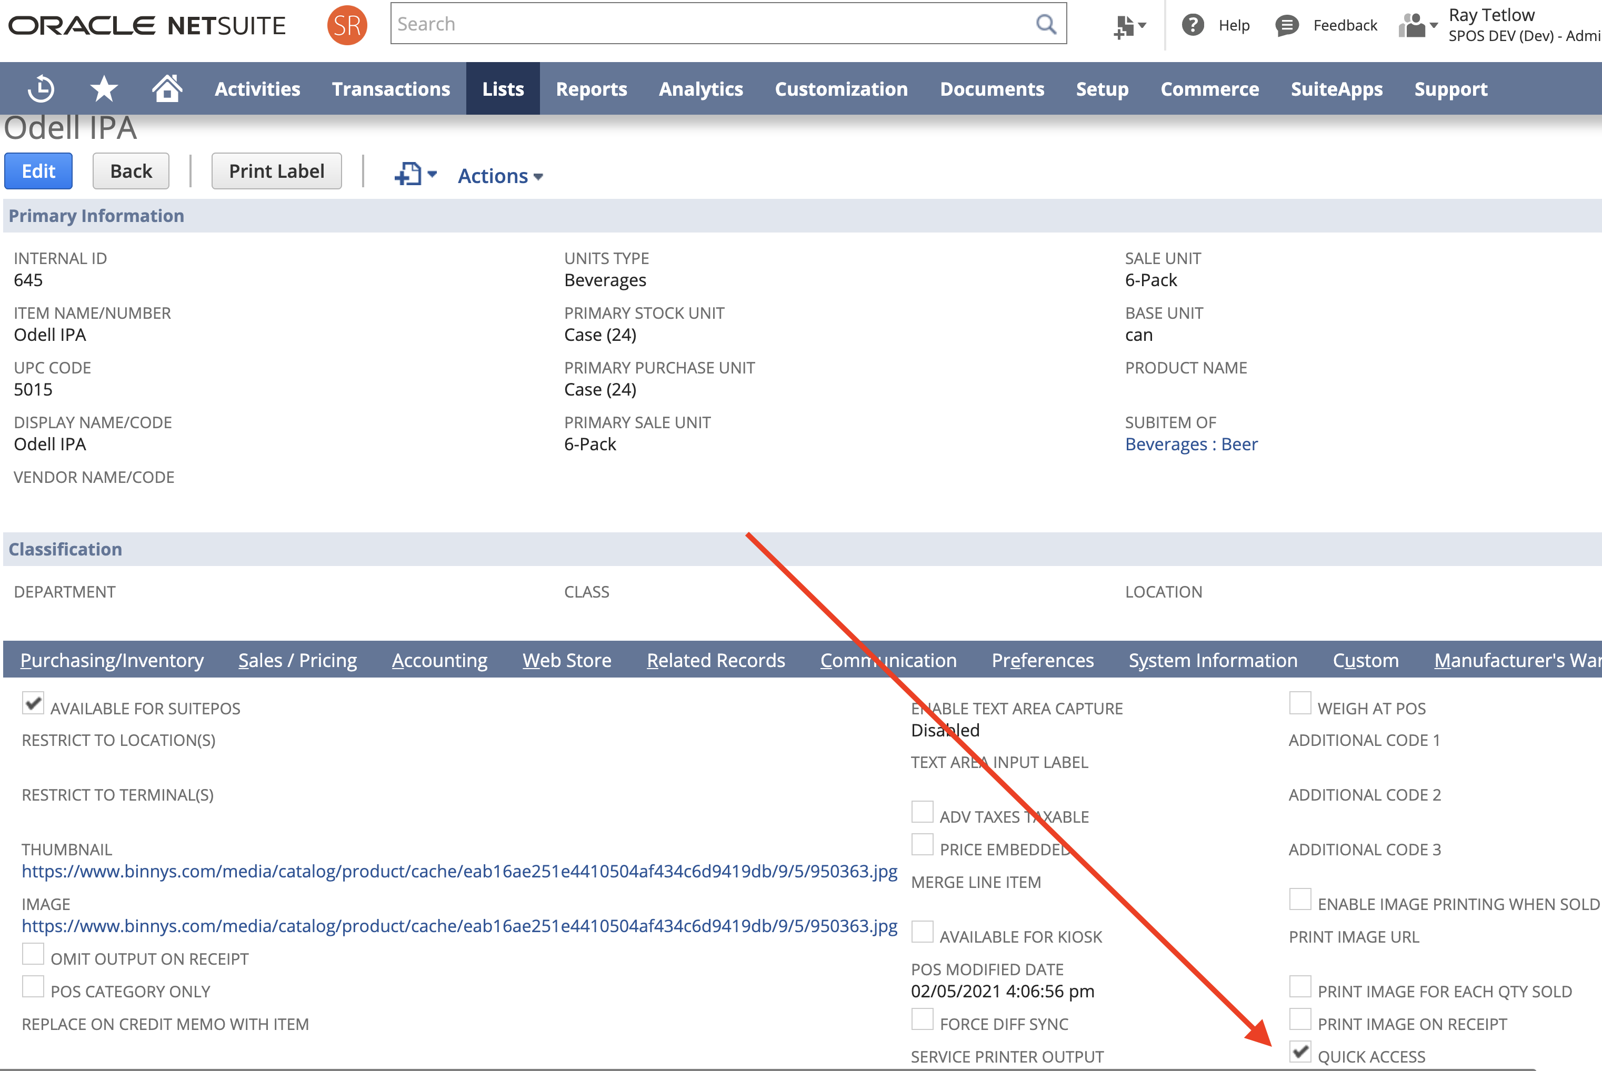1602x1071 pixels.
Task: Click the Feedback speech bubble icon
Action: pos(1287,25)
